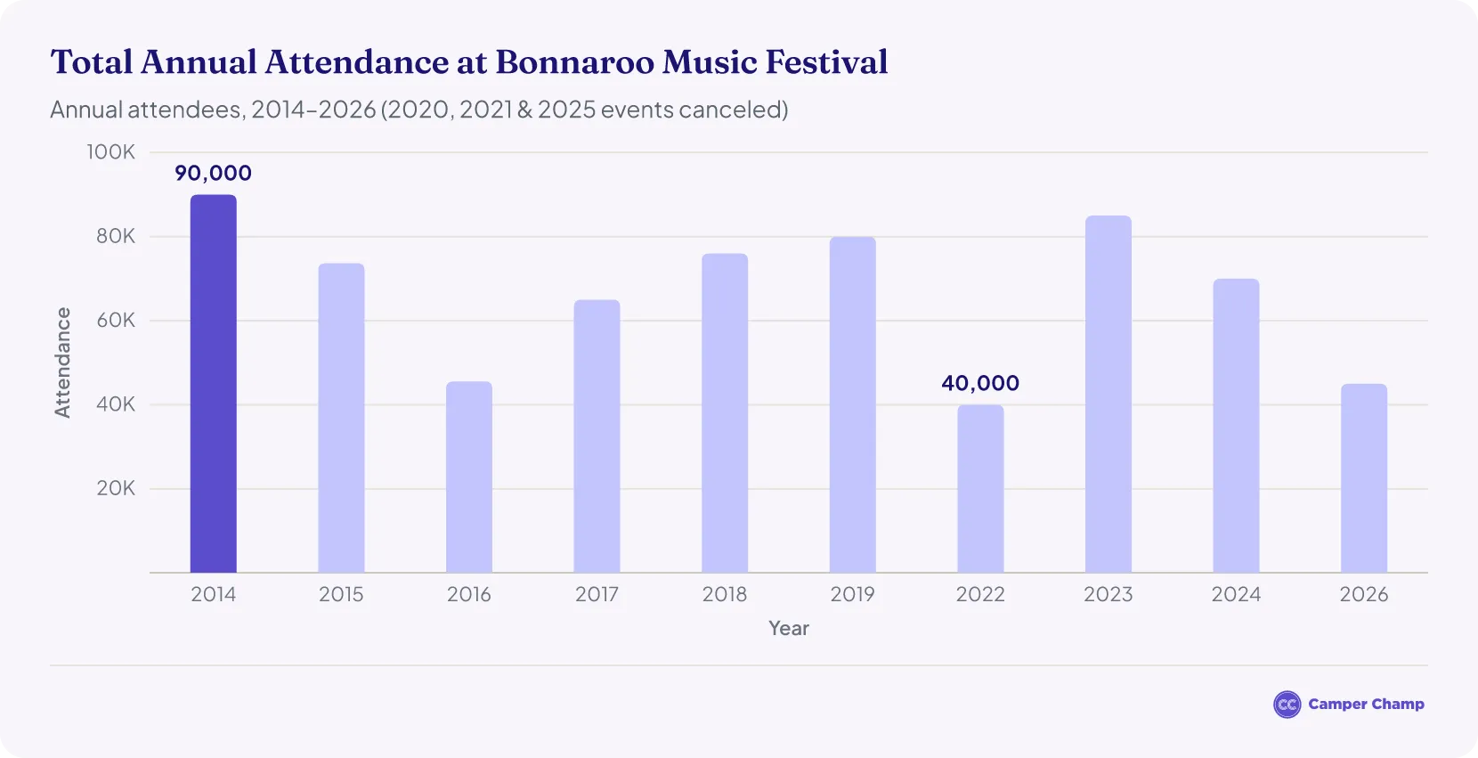Click the 2017 x-axis label

pyautogui.click(x=597, y=594)
